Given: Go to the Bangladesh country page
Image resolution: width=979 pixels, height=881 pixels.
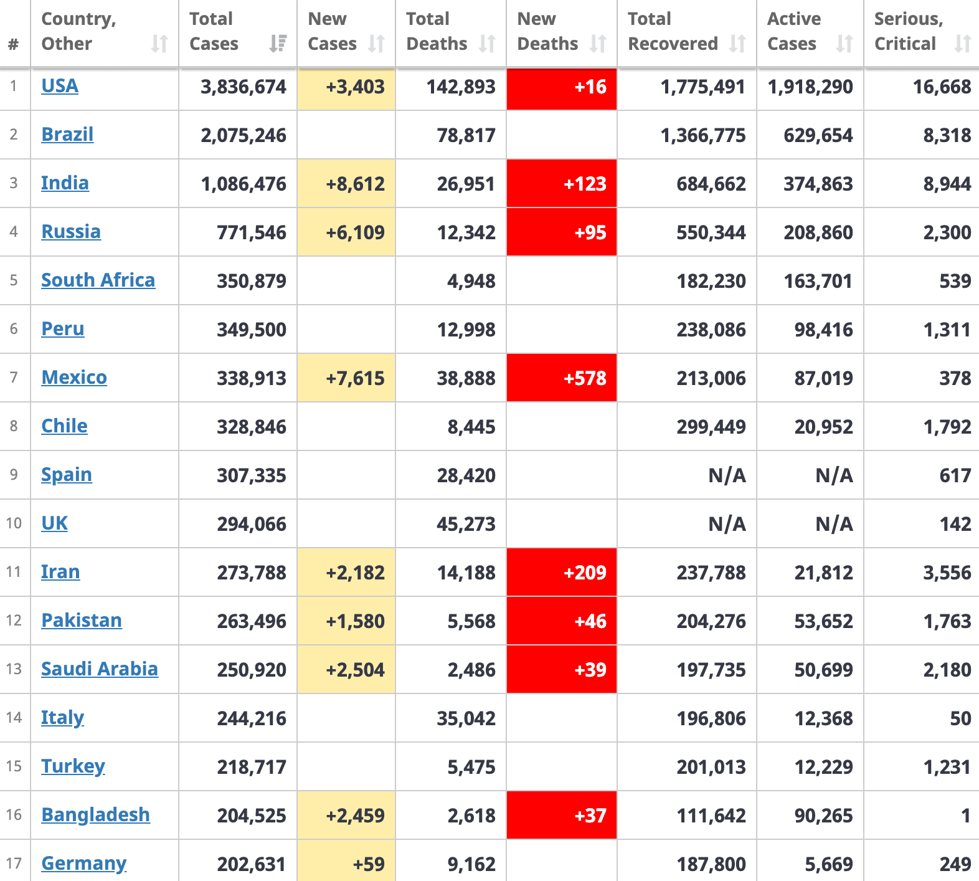Looking at the screenshot, I should click(95, 815).
